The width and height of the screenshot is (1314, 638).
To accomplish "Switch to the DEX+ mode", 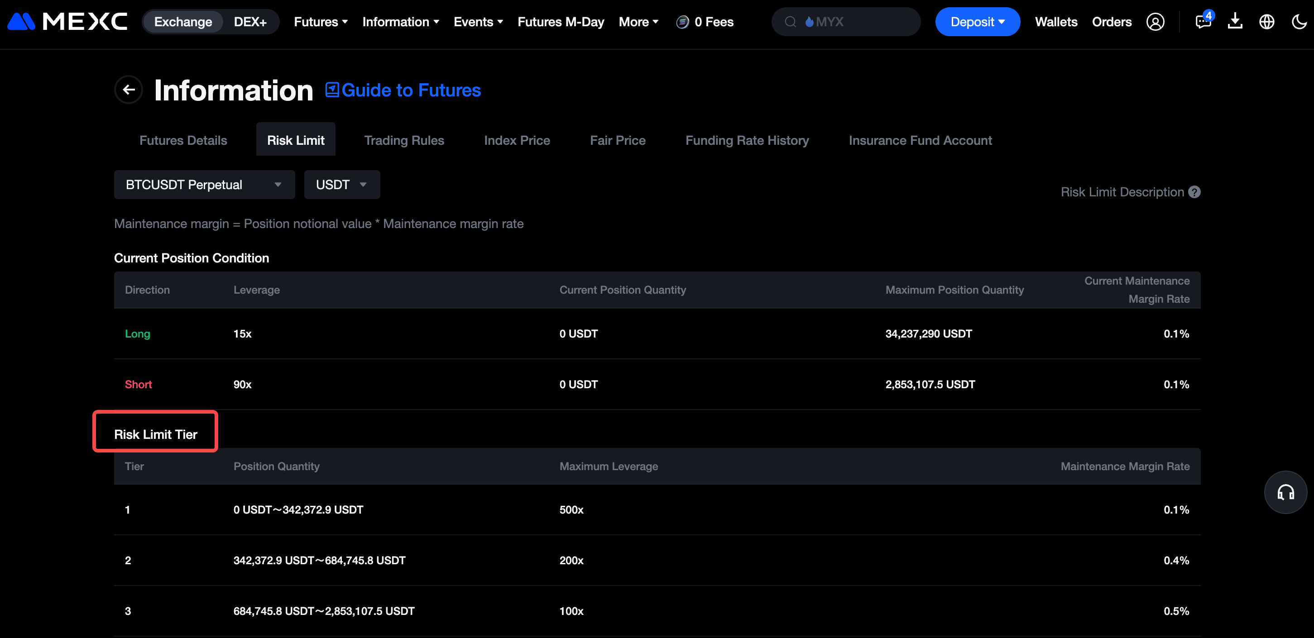I will (x=250, y=22).
